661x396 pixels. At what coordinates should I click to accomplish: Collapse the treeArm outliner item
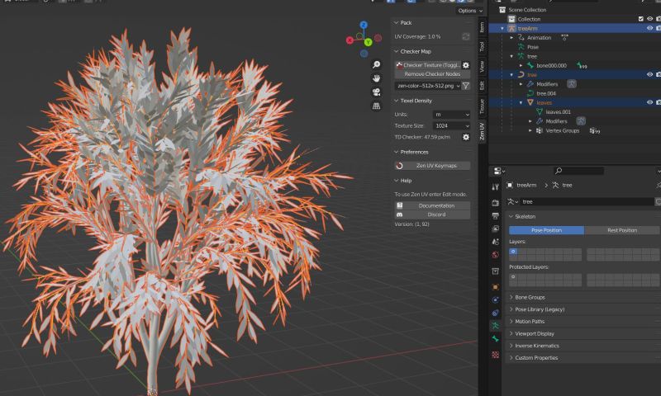(502, 29)
